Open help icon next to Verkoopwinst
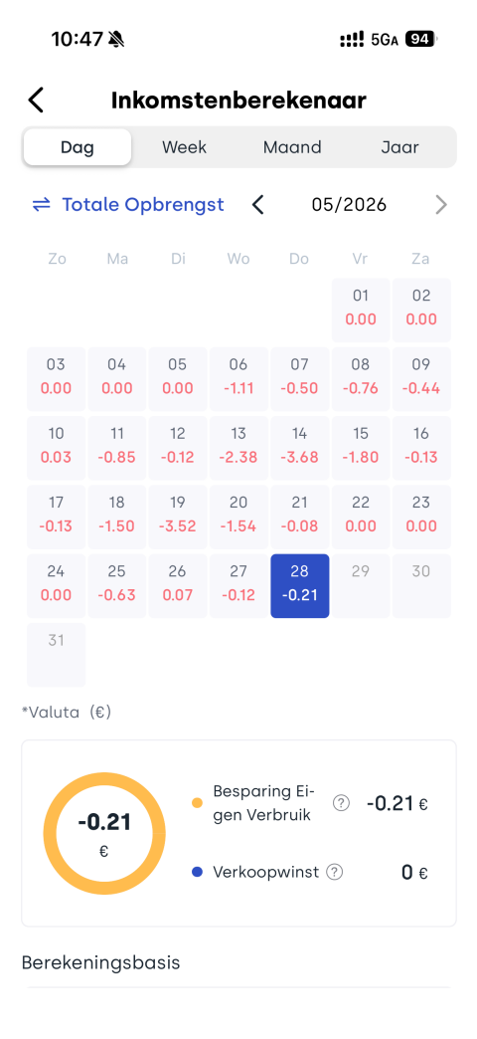Image resolution: width=477 pixels, height=1039 pixels. [336, 872]
